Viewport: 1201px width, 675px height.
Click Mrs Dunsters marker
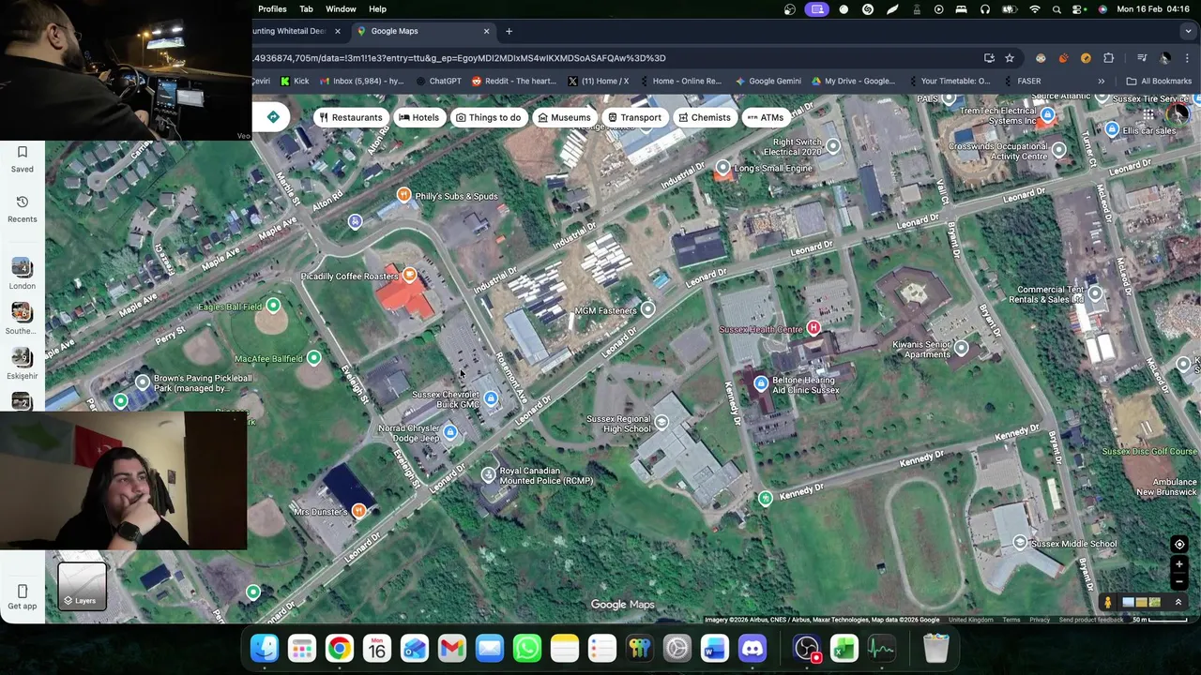coord(358,511)
